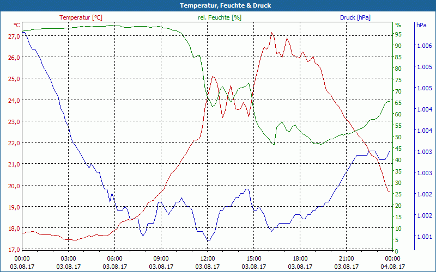This screenshot has width=436, height=272.
Task: Click the green "%" unit label
Action: (398, 25)
